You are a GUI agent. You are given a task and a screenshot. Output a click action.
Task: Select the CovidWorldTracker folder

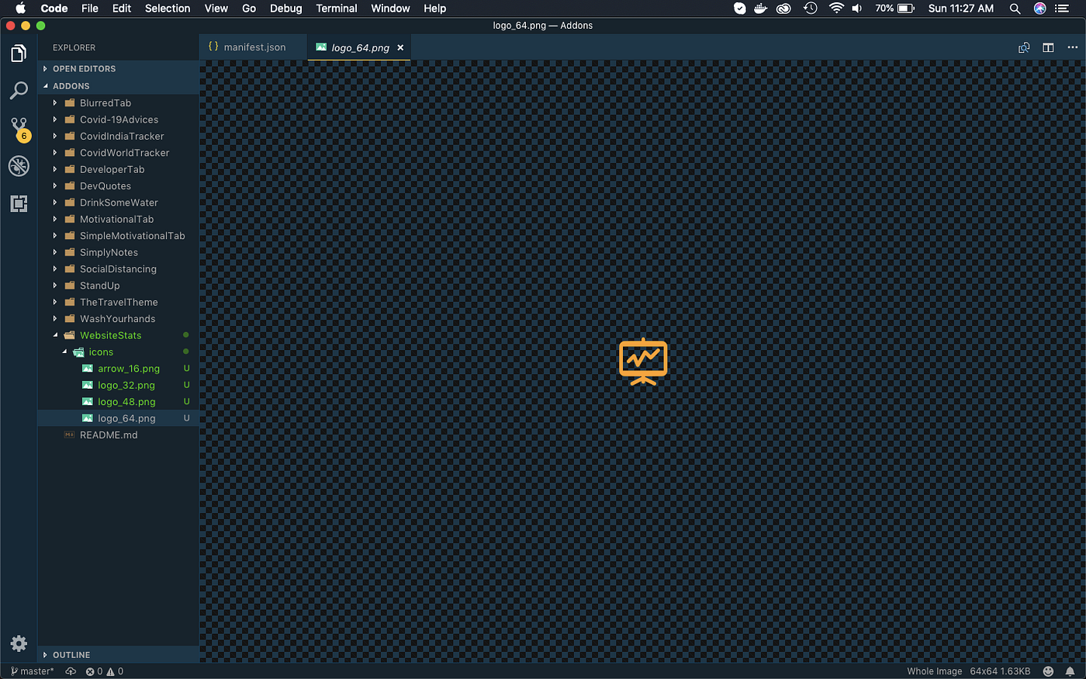(x=119, y=153)
